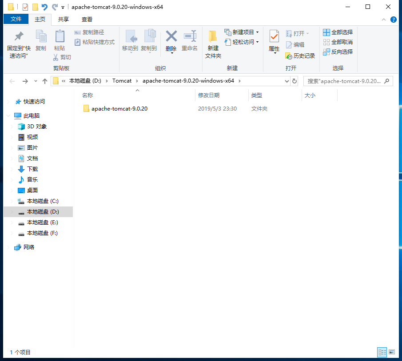
Task: Select the apache-tomcat-9.0.20 folder
Action: (119, 109)
